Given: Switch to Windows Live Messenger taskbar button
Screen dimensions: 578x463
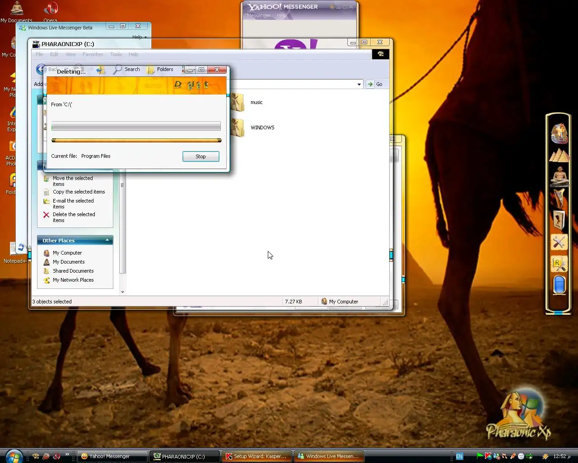Looking at the screenshot, I should click(x=329, y=456).
